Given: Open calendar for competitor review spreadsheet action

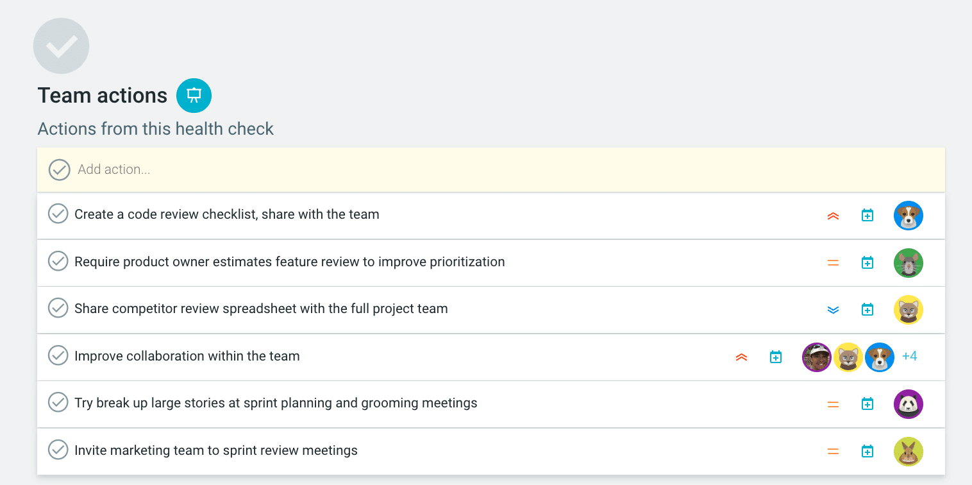Looking at the screenshot, I should (x=867, y=310).
